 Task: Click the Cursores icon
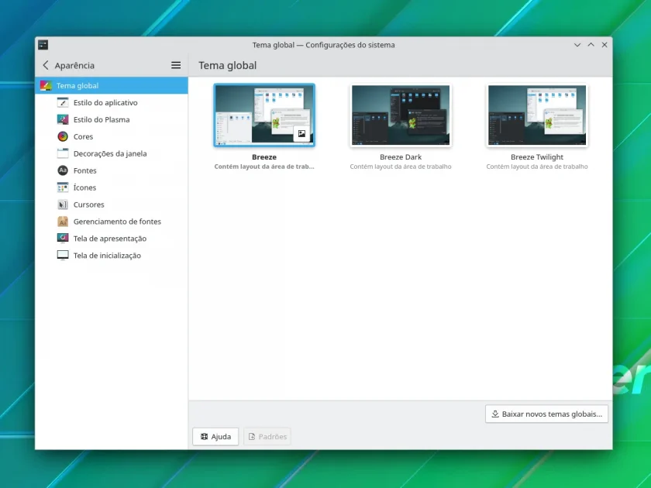pos(63,204)
